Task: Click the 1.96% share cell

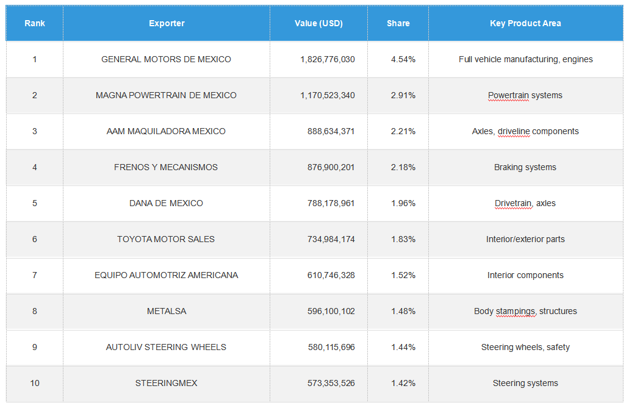Action: 398,204
